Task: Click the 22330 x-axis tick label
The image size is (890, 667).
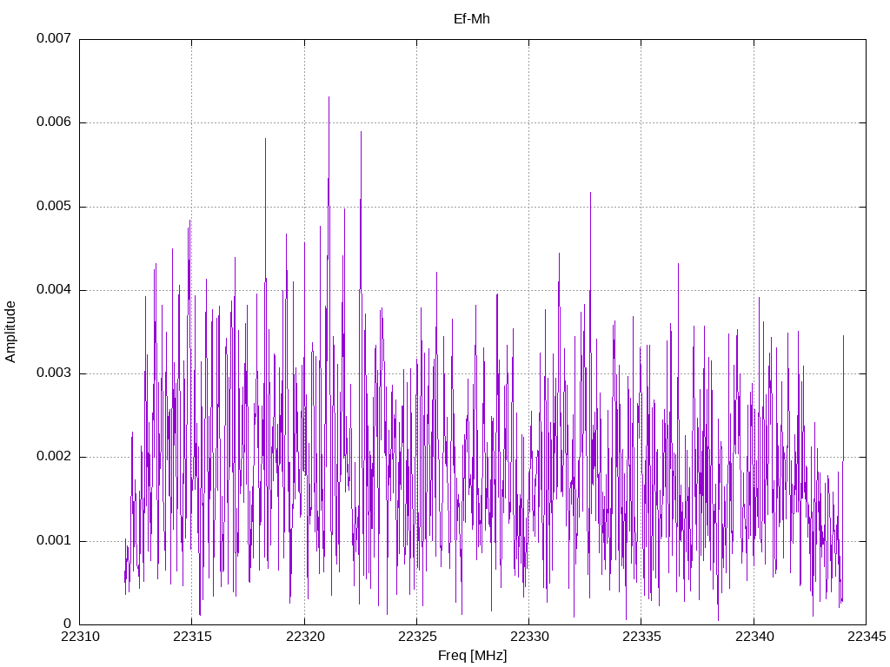Action: tap(529, 637)
